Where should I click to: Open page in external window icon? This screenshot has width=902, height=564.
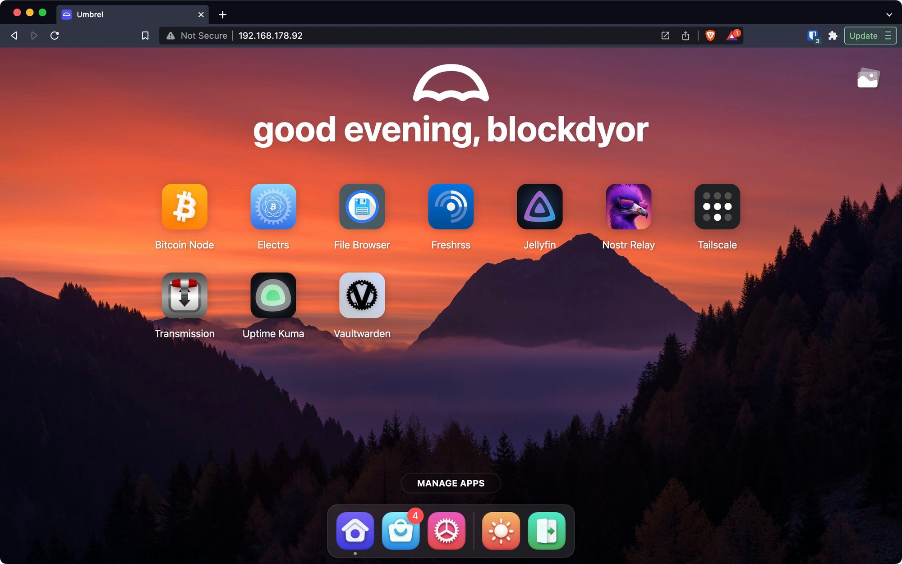665,36
